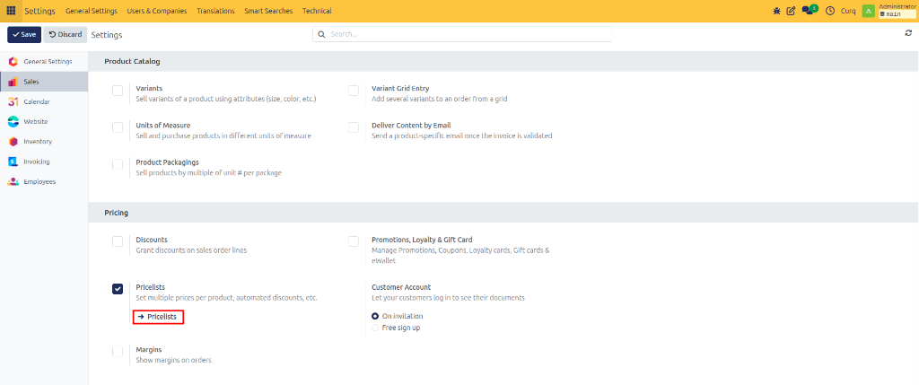This screenshot has width=919, height=385.
Task: Click the green 3 badge on the chat icon
Action: [x=814, y=7]
